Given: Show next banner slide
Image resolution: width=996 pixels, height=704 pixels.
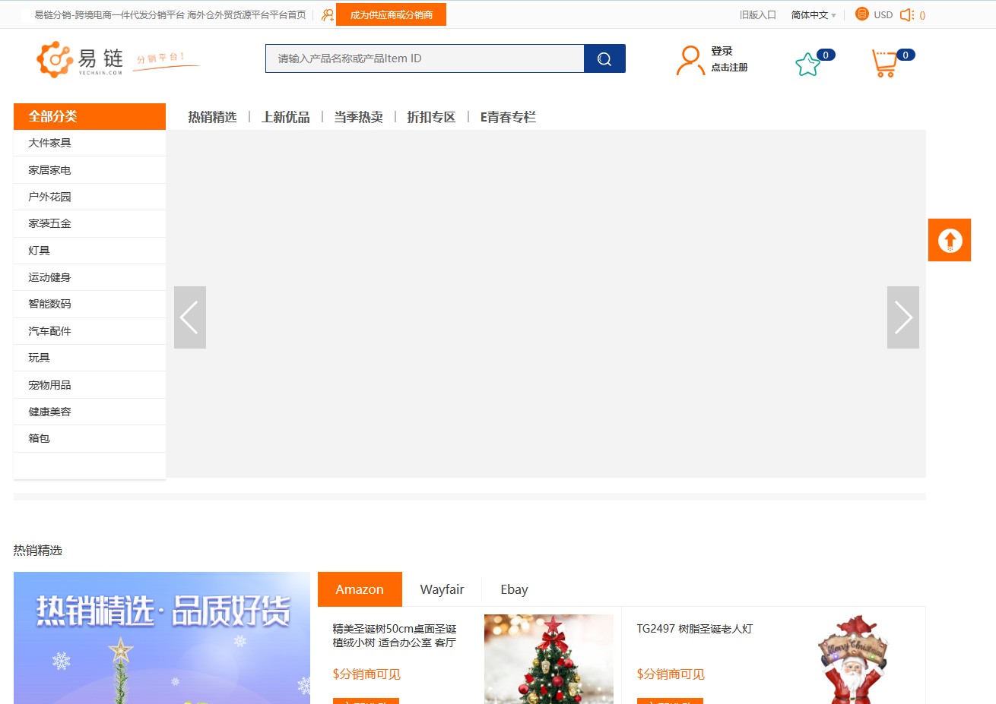Looking at the screenshot, I should 902,317.
